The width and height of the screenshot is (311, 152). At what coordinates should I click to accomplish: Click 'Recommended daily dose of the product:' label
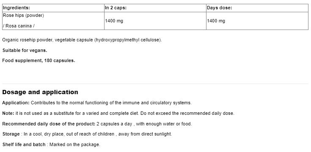tap(49, 124)
